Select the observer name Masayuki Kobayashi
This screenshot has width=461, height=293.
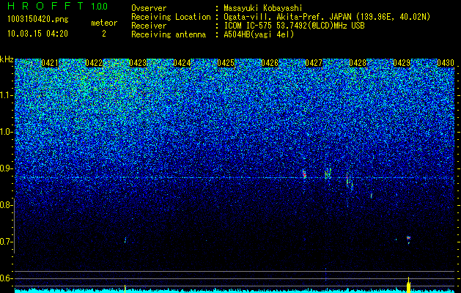263,8
